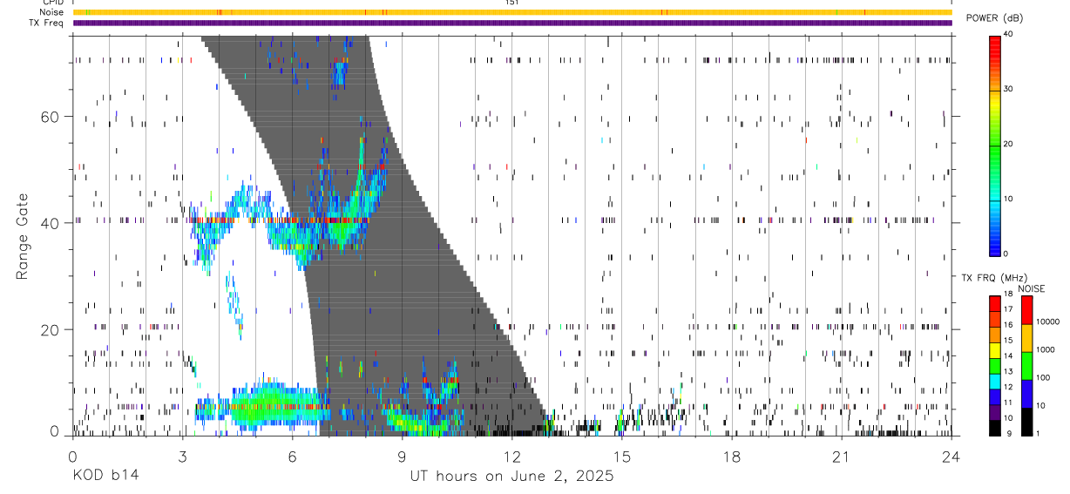
Task: Click the "30" tick on the POWER scale
Action: click(1010, 89)
